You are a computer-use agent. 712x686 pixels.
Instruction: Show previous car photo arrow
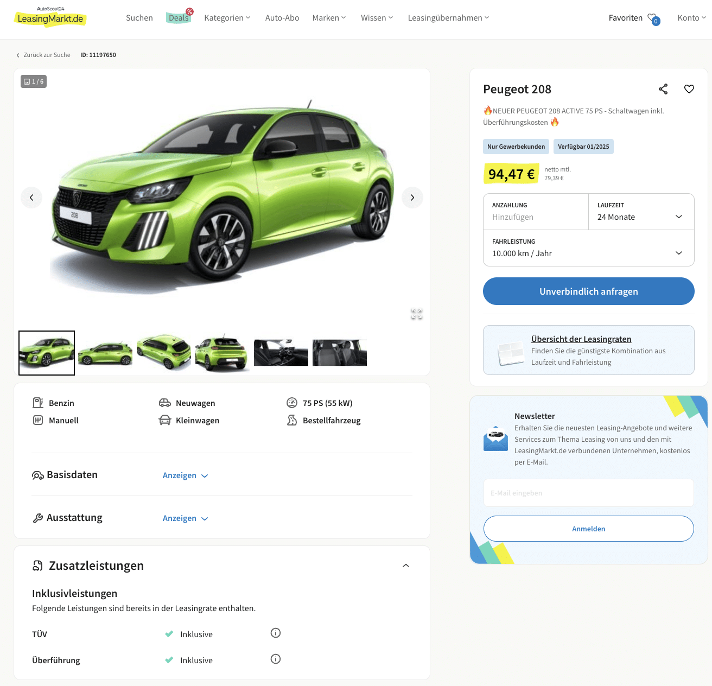[31, 198]
